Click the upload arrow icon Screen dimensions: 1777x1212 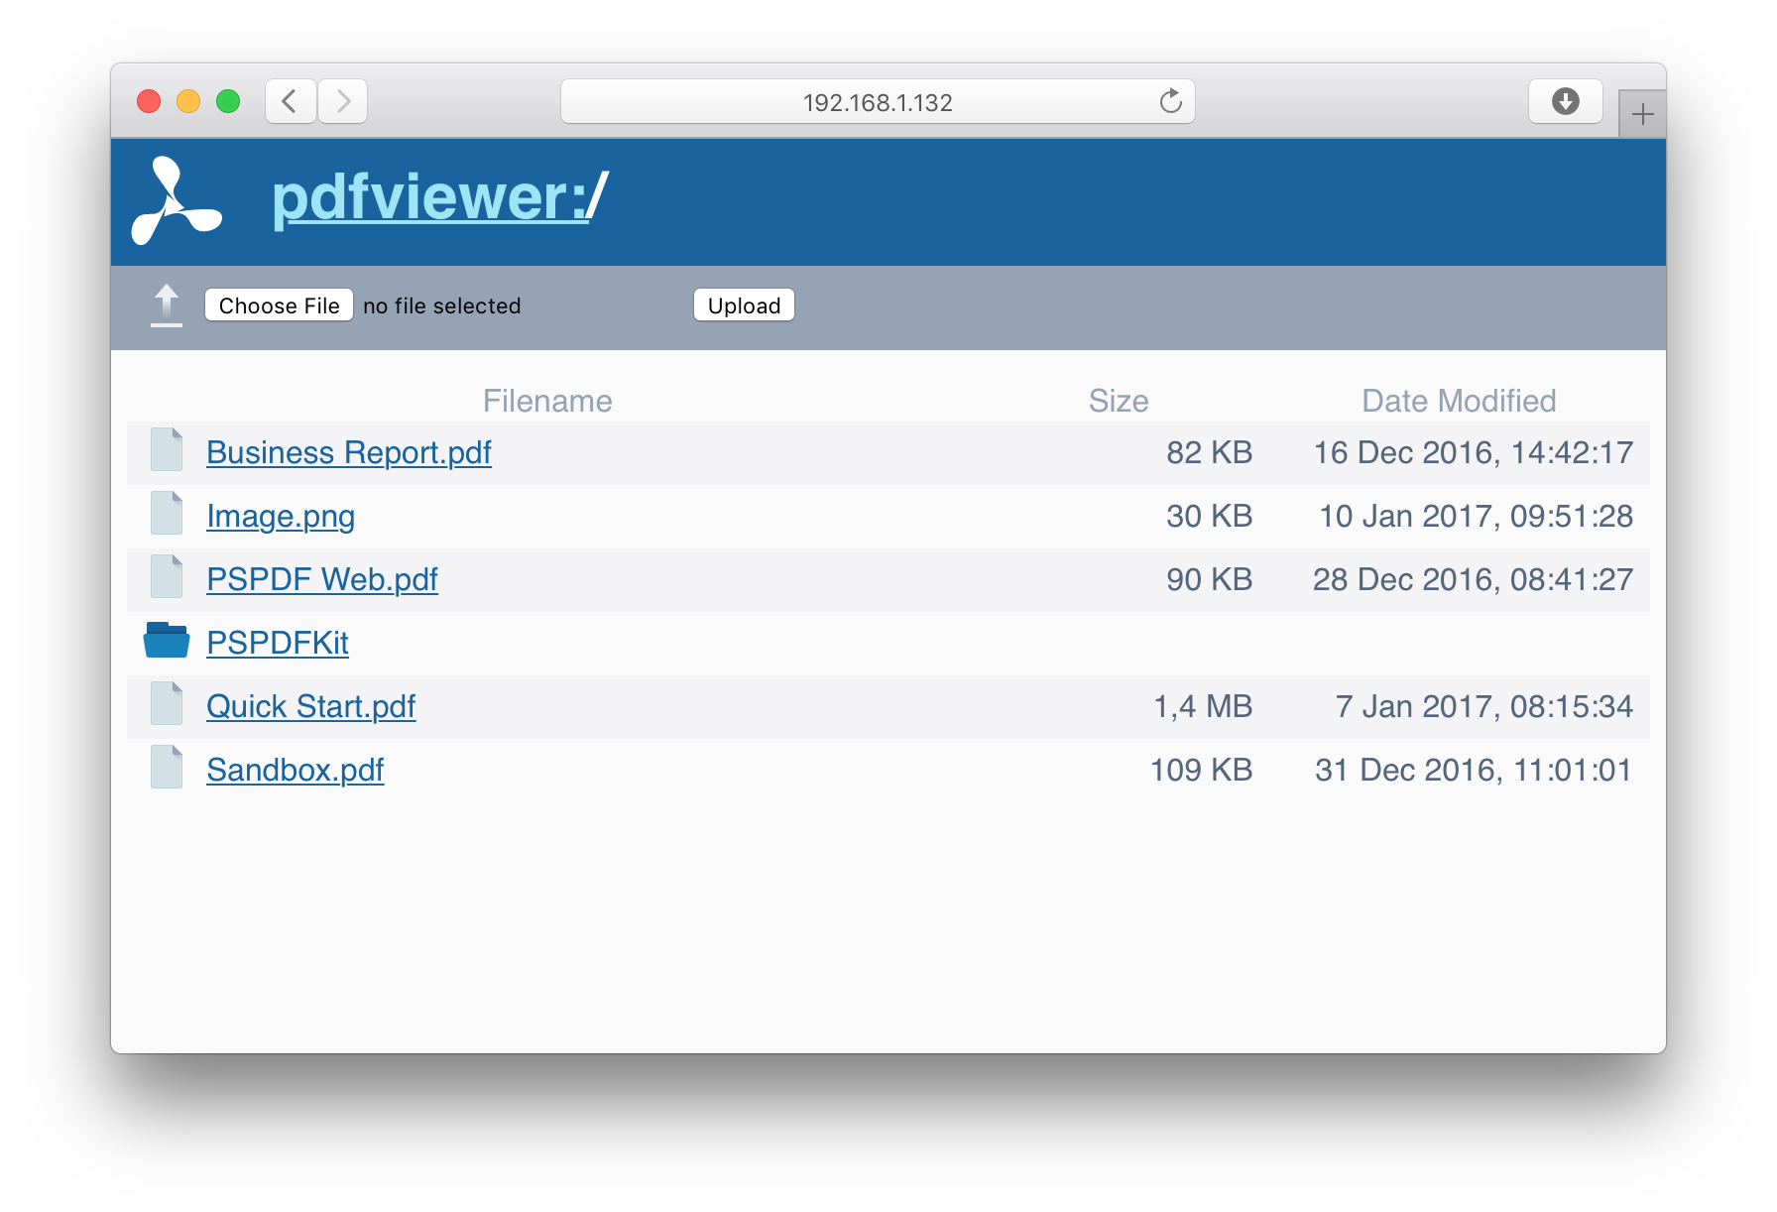point(167,304)
